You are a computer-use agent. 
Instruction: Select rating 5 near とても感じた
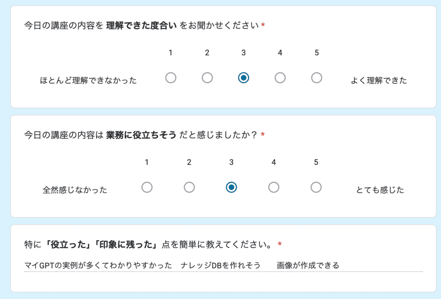(x=316, y=187)
